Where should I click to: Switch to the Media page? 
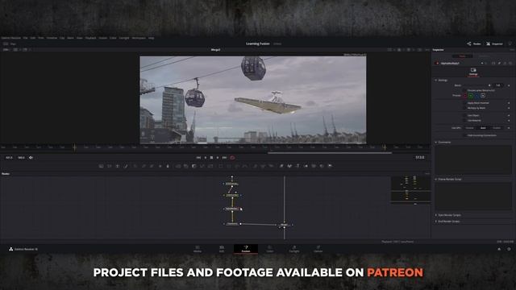(x=198, y=249)
